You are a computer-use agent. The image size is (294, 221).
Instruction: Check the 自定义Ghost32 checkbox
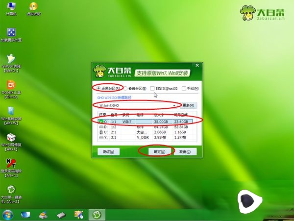152,88
